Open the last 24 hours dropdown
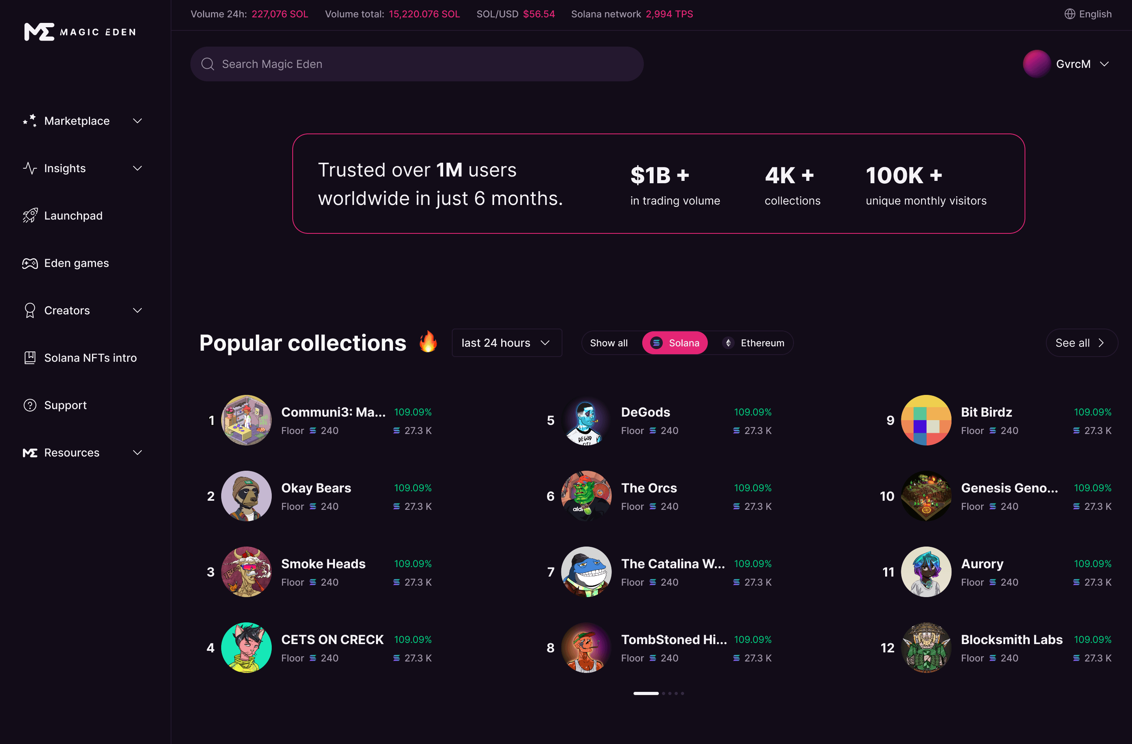 [506, 343]
